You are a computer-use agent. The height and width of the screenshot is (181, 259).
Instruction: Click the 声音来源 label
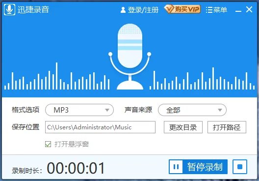tap(138, 110)
